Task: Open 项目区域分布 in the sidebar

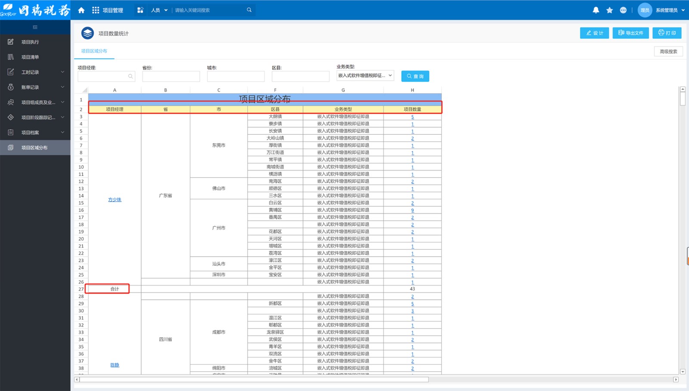Action: tap(35, 147)
